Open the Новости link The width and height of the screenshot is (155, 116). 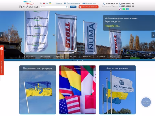click(x=59, y=3)
